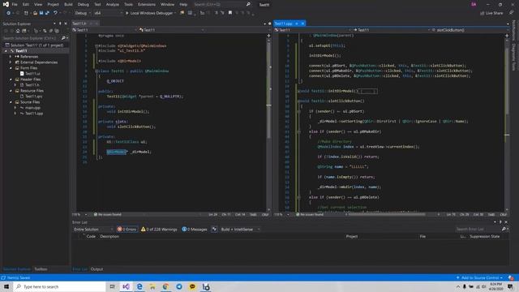Screen dimensions: 519x292
Task: Collapse the Form Files folder
Action: point(11,68)
